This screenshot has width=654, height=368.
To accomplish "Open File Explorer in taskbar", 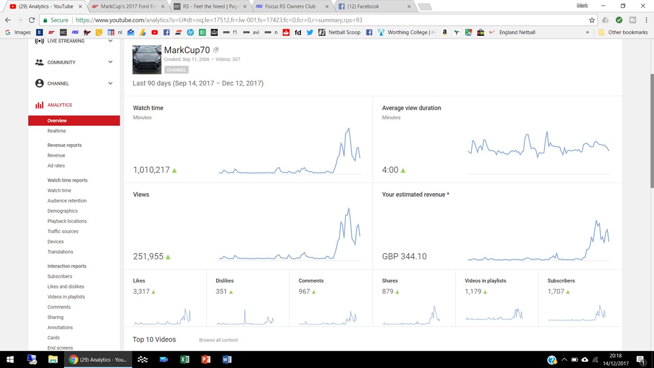I will (x=53, y=359).
